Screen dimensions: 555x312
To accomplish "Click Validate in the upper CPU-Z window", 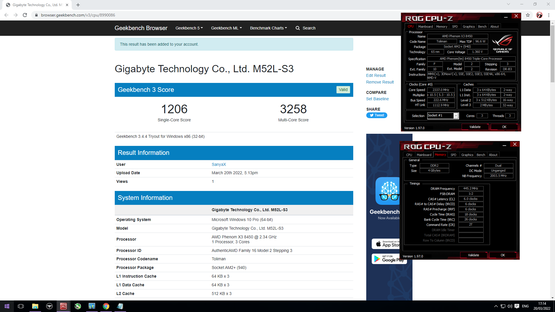I will [x=475, y=127].
